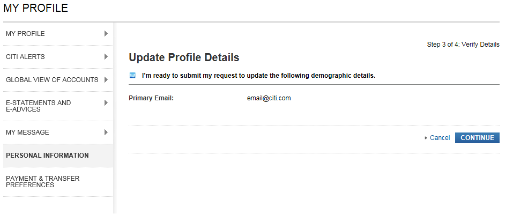Open E-Statements and E-Advices section
Viewport: 513px width, 221px height.
pos(38,106)
